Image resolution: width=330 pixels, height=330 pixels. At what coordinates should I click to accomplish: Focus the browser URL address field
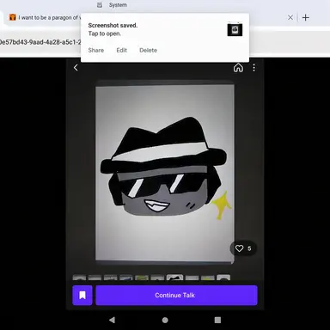click(40, 42)
